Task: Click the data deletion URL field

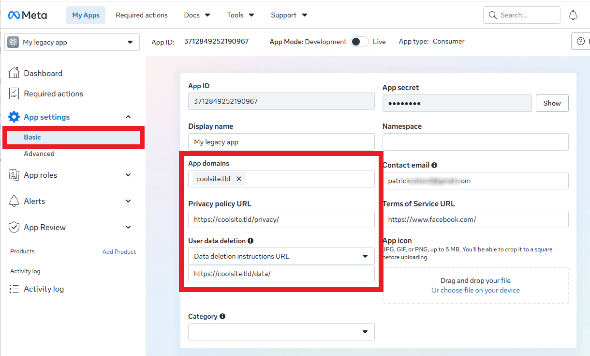Action: coord(281,274)
